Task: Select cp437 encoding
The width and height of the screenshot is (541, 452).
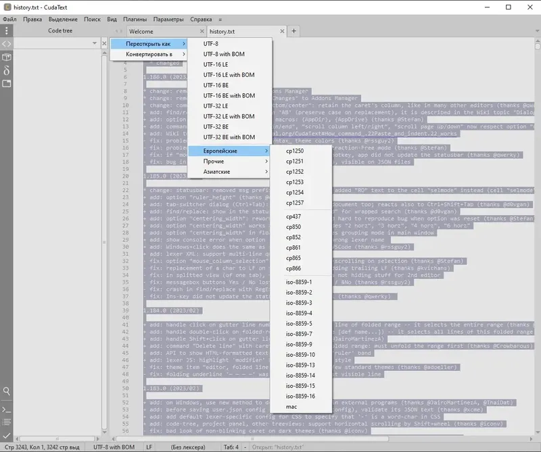Action: 301,216
